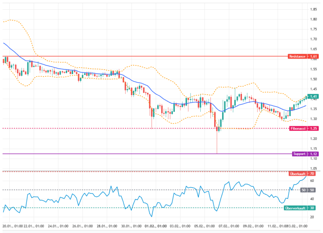Click the green Überverkauft RSI label
The image size is (323, 233).
pos(296,208)
